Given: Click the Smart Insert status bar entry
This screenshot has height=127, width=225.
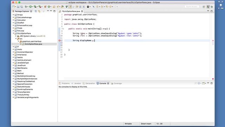Looking at the screenshot, I should click(x=146, y=124).
